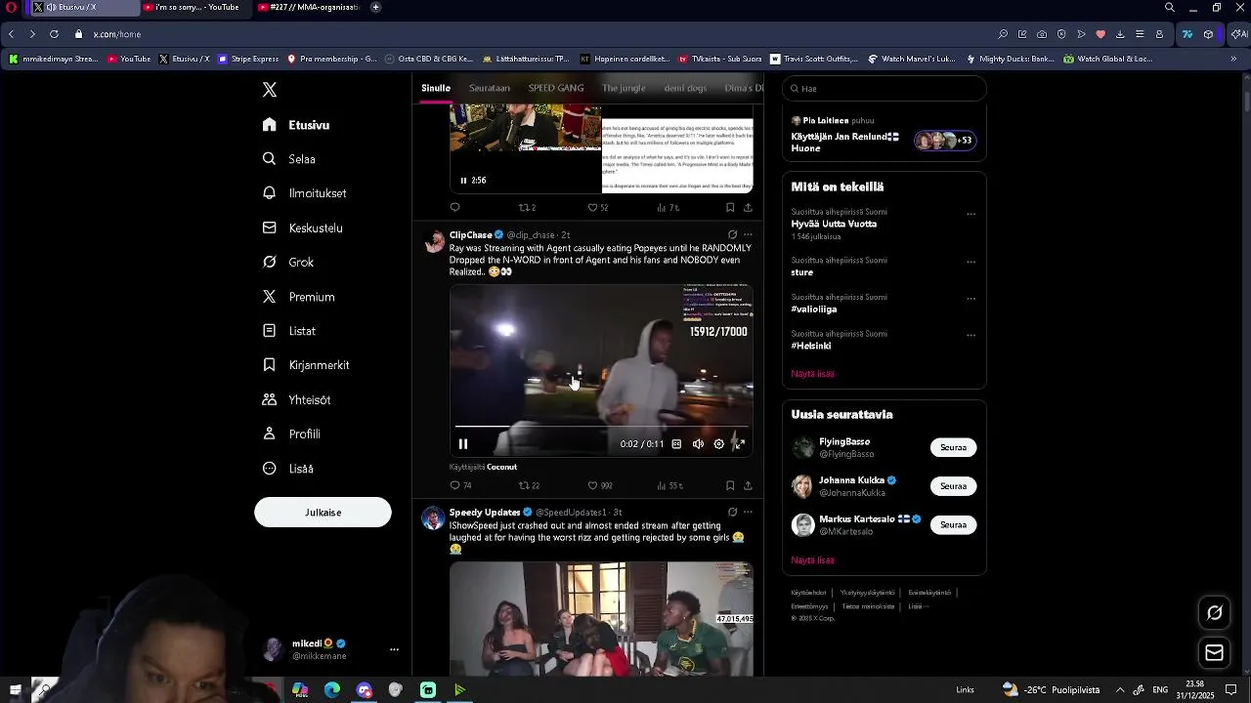Viewport: 1251px width, 703px height.
Task: Open Kirjanmerkit bookmarks
Action: pos(305,365)
